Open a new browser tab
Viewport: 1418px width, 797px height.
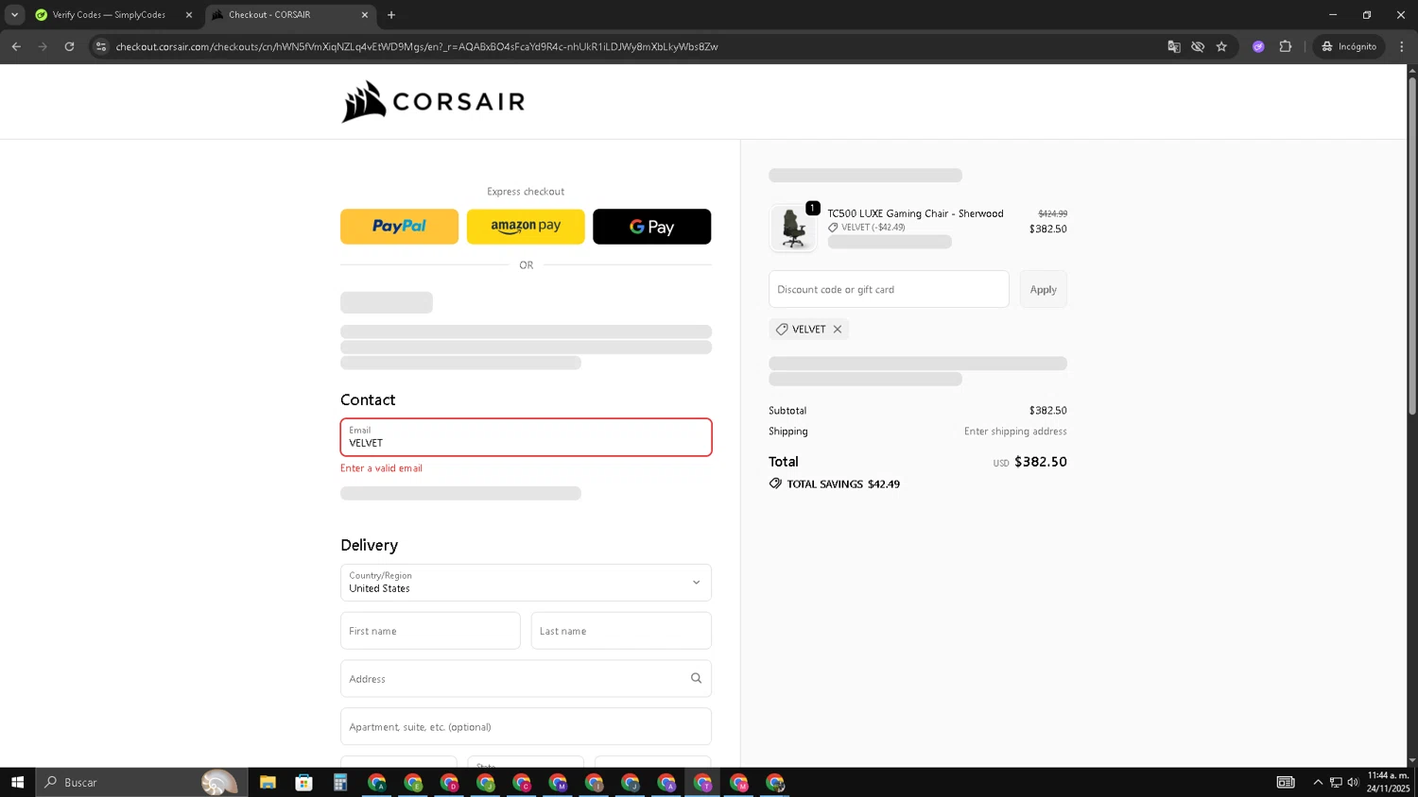coord(391,15)
